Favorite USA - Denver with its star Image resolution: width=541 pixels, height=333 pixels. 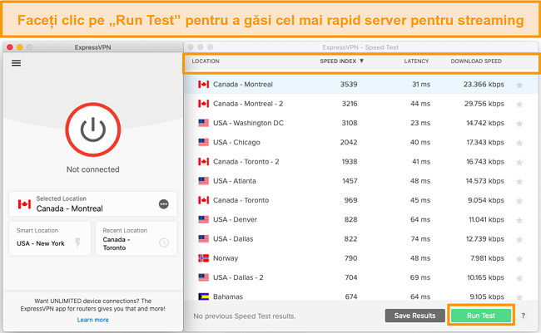[519, 220]
